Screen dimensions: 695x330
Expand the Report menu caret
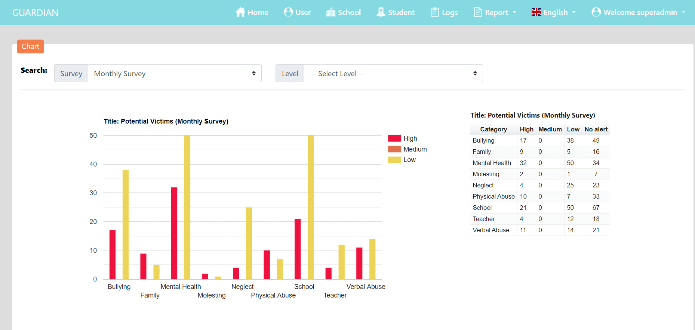(x=514, y=12)
